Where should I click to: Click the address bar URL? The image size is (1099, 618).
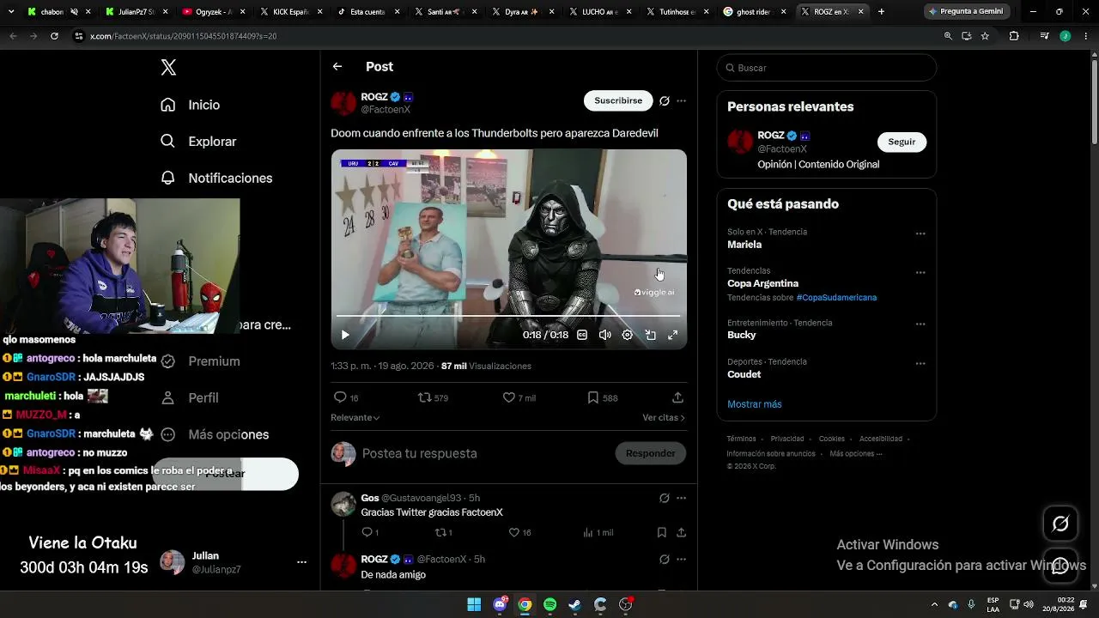click(x=183, y=36)
